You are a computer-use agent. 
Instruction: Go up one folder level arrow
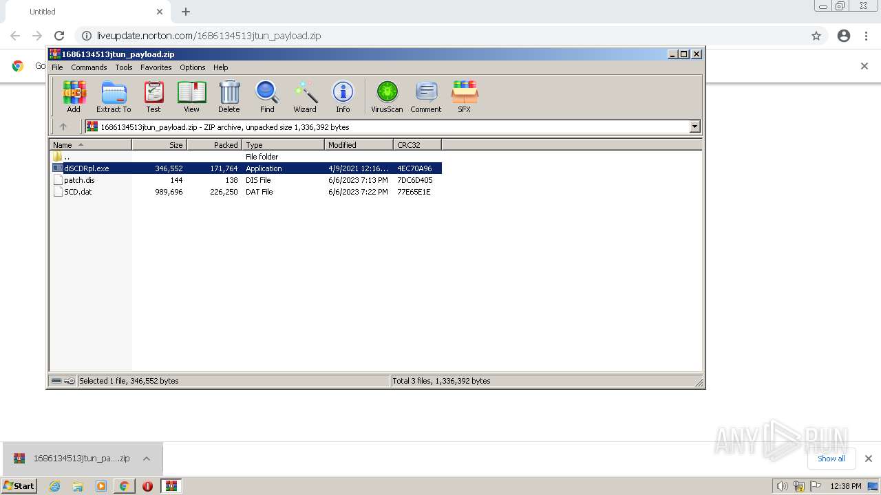tap(63, 126)
